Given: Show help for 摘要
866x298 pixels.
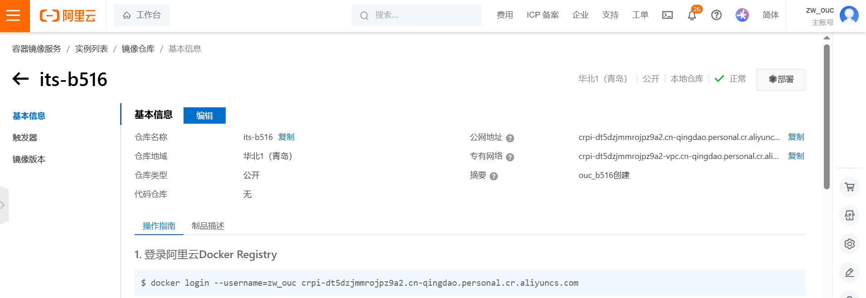Looking at the screenshot, I should click(x=494, y=176).
